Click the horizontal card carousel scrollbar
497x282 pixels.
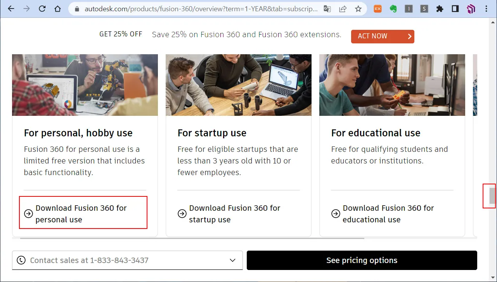pyautogui.click(x=192, y=238)
